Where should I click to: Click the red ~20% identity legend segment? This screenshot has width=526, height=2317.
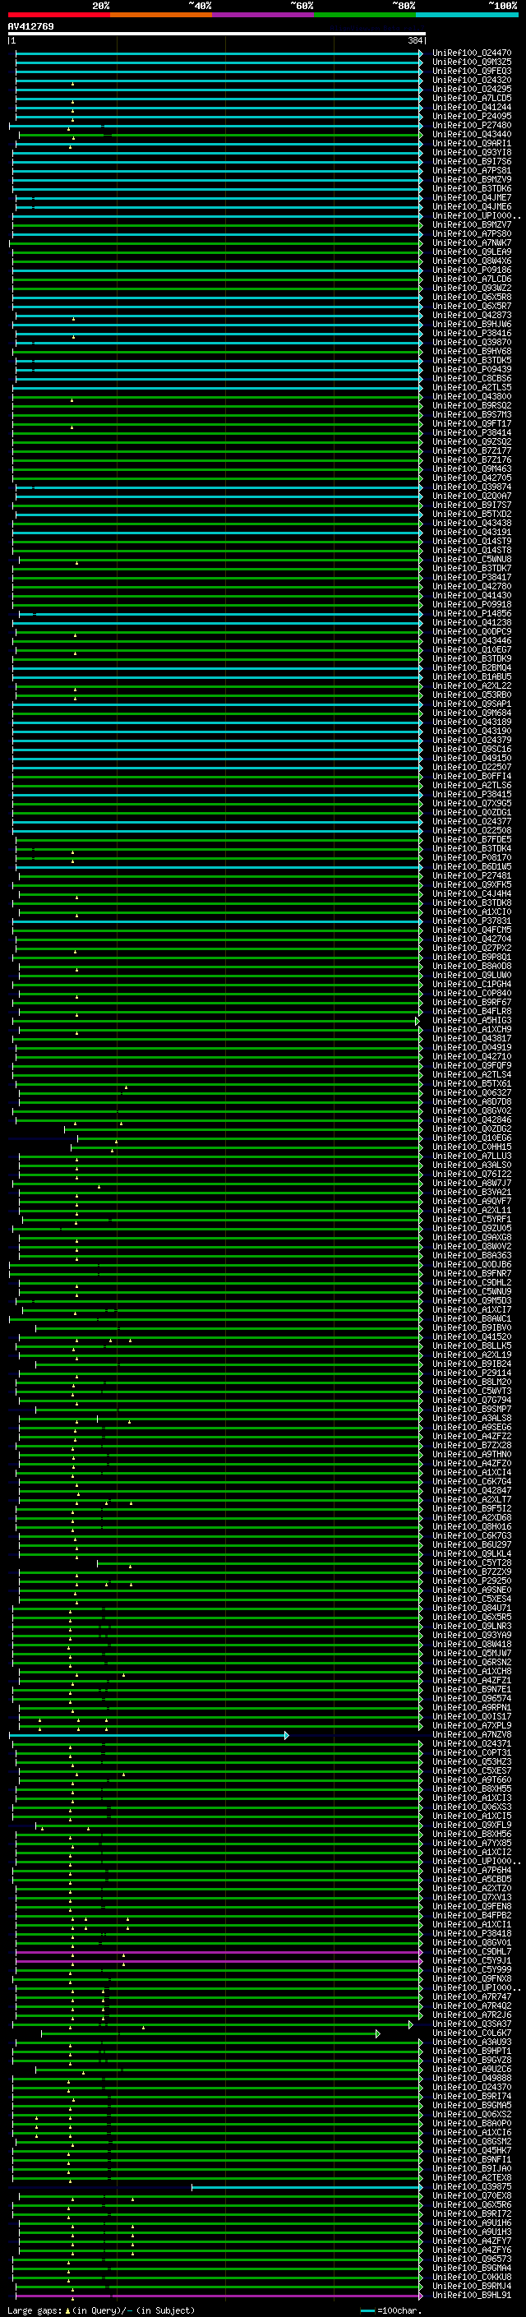[58, 15]
